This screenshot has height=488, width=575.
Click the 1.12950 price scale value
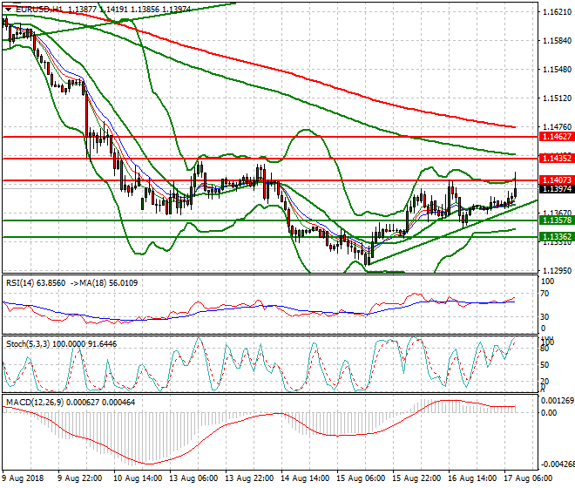557,270
